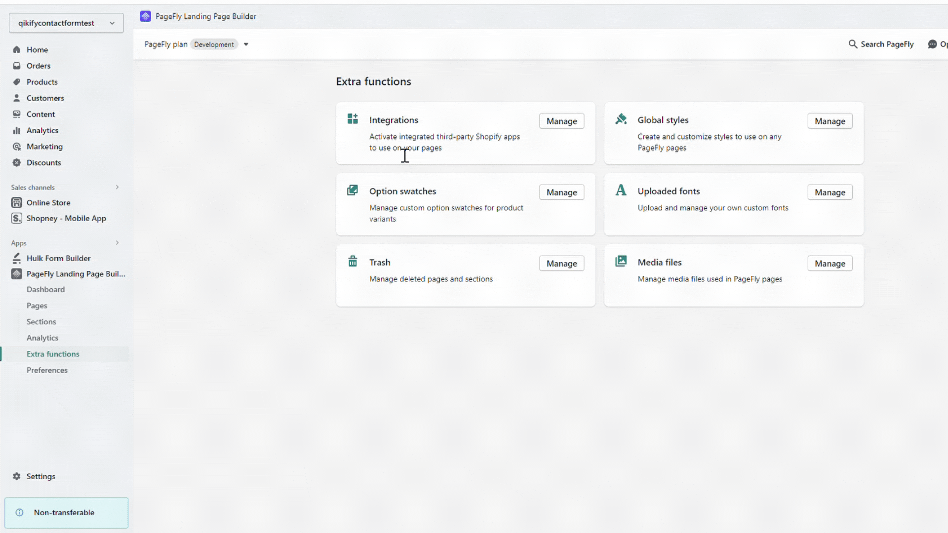Open the Customers link in sidebar

click(x=45, y=98)
